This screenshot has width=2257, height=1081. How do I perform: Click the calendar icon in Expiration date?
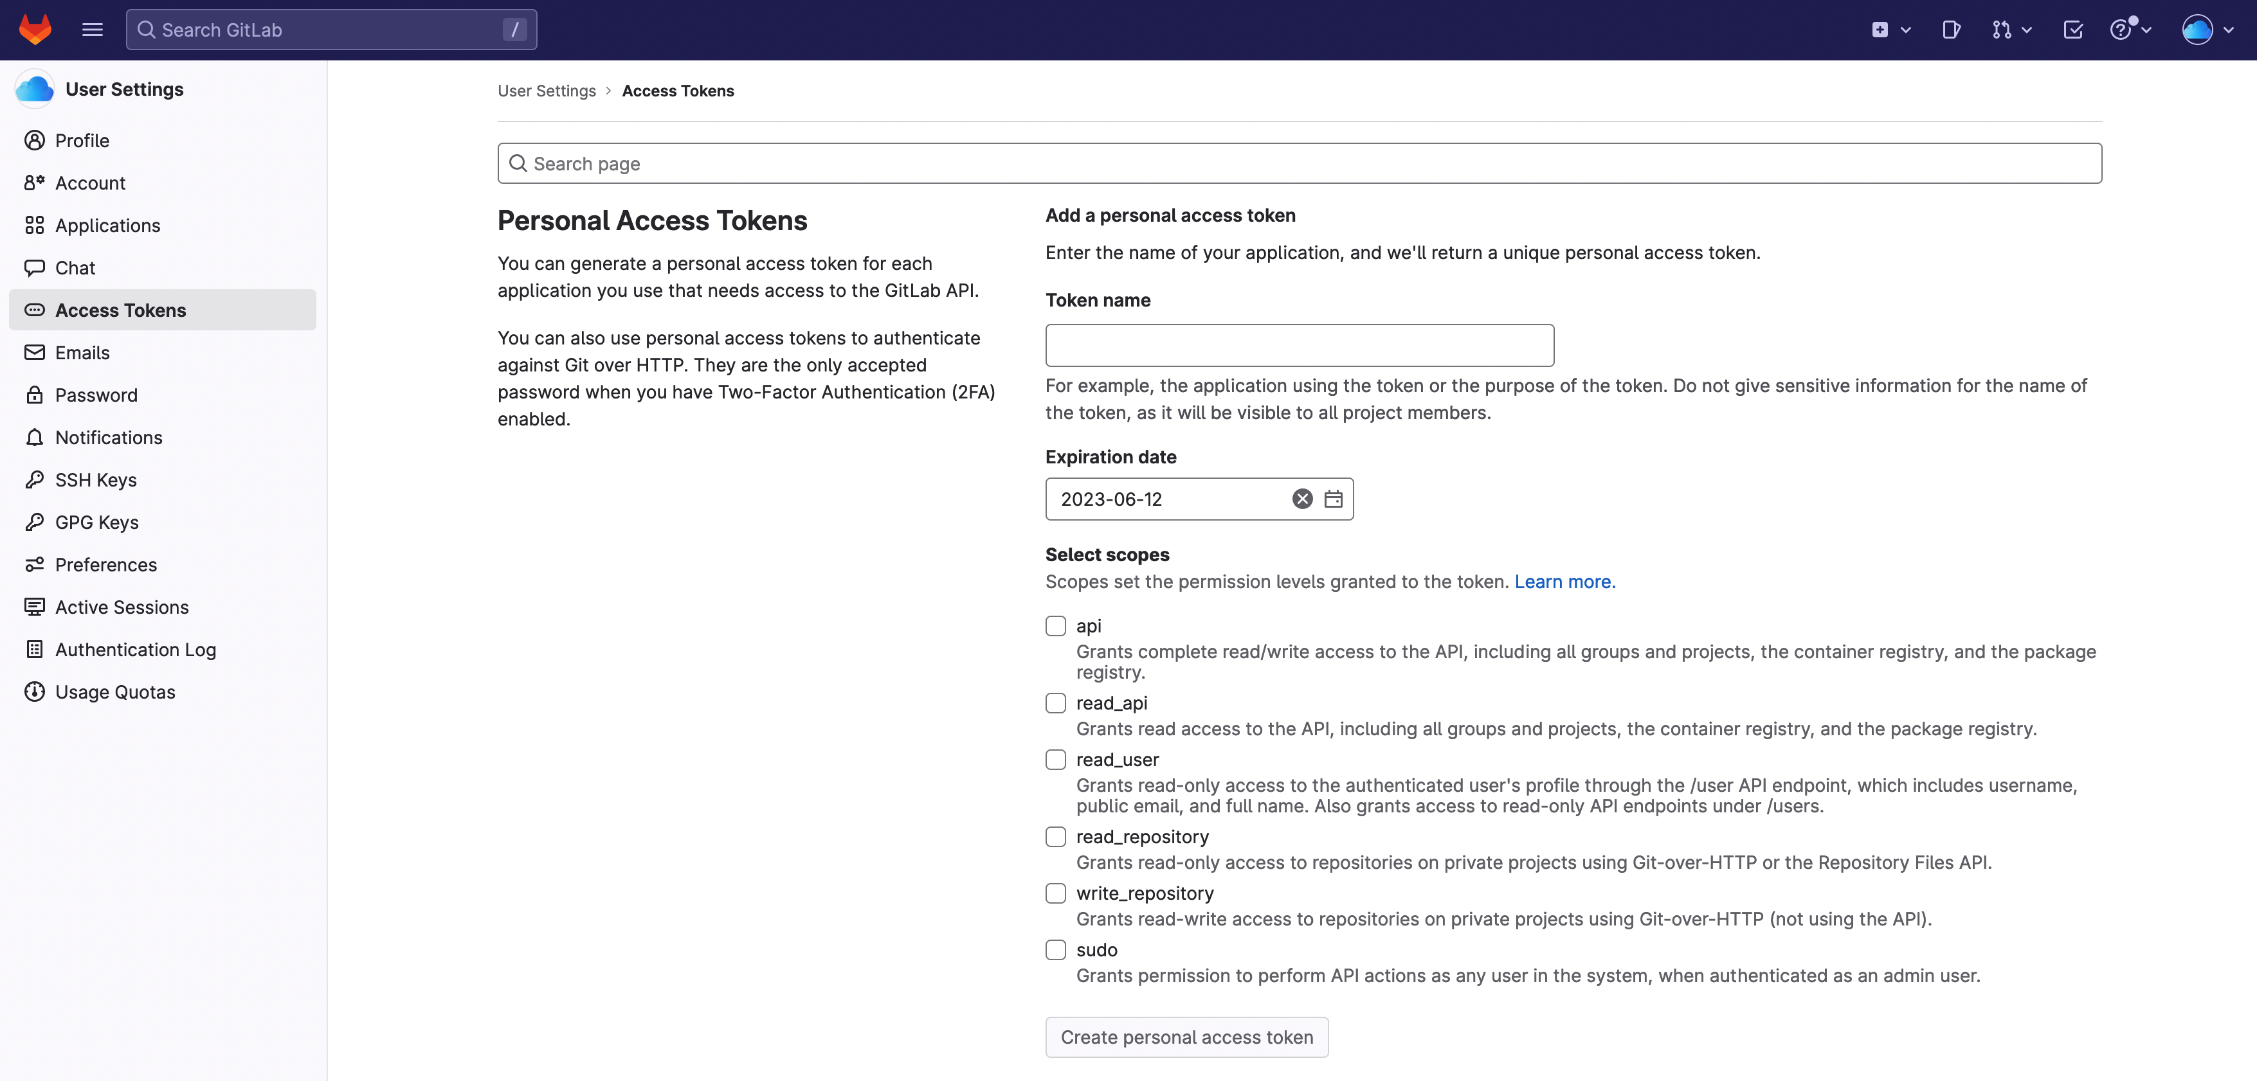coord(1334,499)
